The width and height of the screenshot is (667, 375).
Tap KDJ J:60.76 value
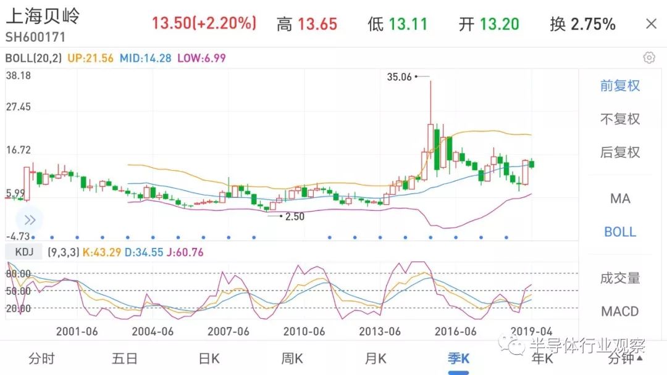pyautogui.click(x=185, y=252)
